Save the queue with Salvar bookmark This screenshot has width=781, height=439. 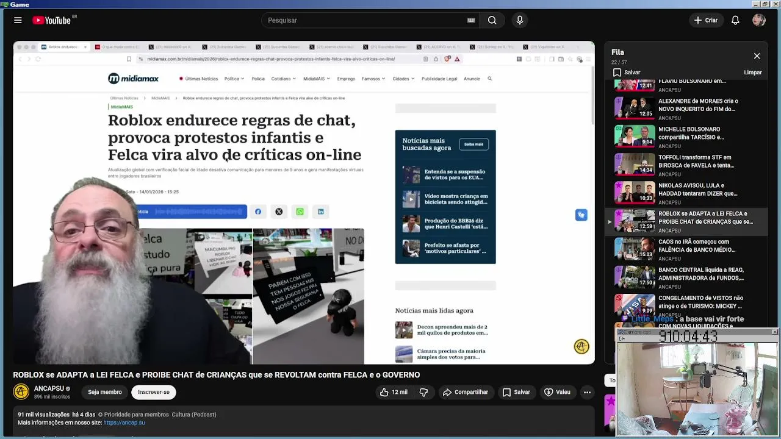pos(627,72)
